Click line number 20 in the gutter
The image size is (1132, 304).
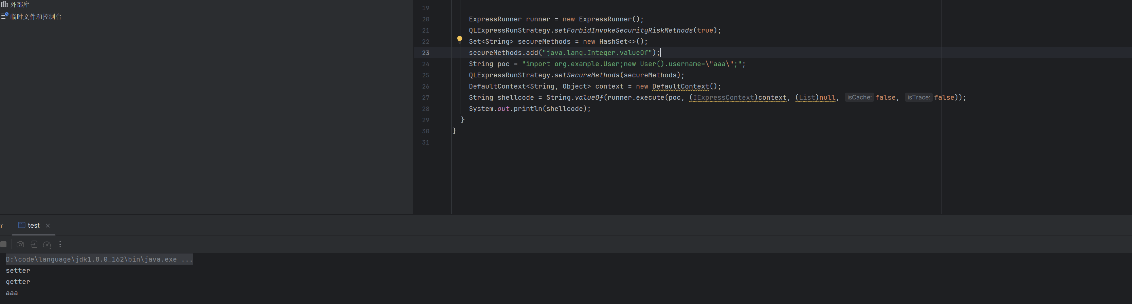coord(425,19)
